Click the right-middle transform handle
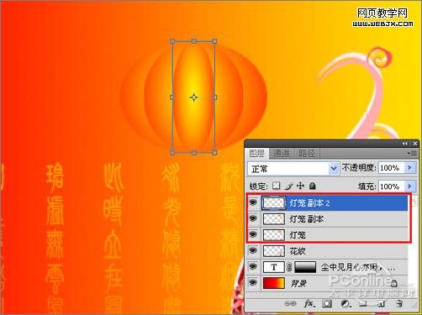The width and height of the screenshot is (422, 315). pyautogui.click(x=214, y=97)
